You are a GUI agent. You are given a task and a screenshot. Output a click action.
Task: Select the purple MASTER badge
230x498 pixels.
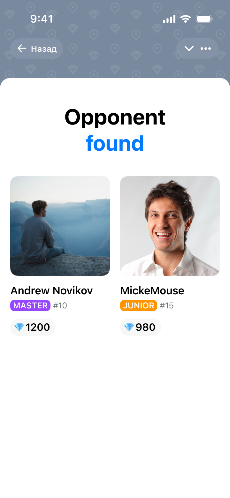[30, 306]
